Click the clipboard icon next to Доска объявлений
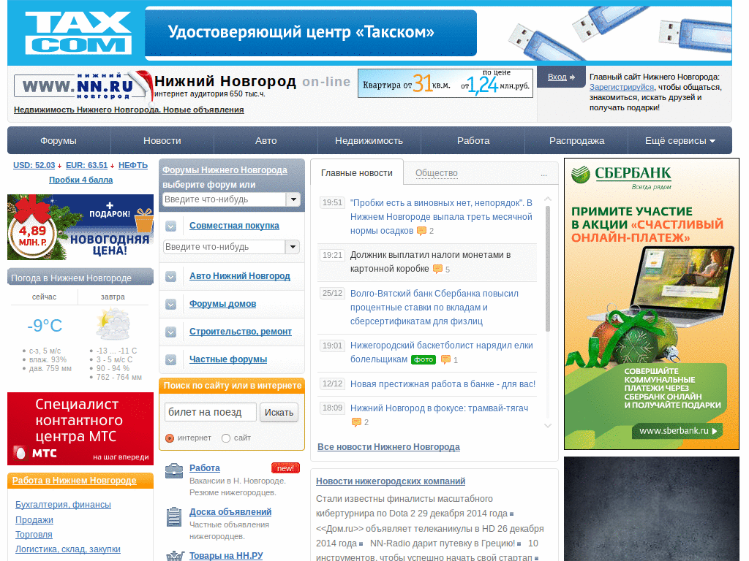This screenshot has height=561, width=749. tap(174, 516)
